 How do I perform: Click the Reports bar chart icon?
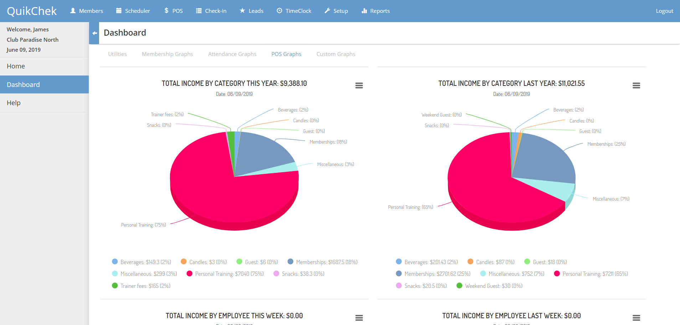tap(364, 11)
